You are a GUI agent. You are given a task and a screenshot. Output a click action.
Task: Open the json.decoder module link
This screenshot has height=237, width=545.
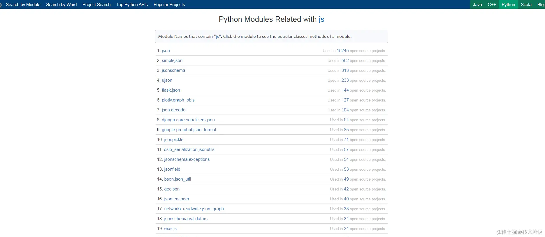click(174, 110)
